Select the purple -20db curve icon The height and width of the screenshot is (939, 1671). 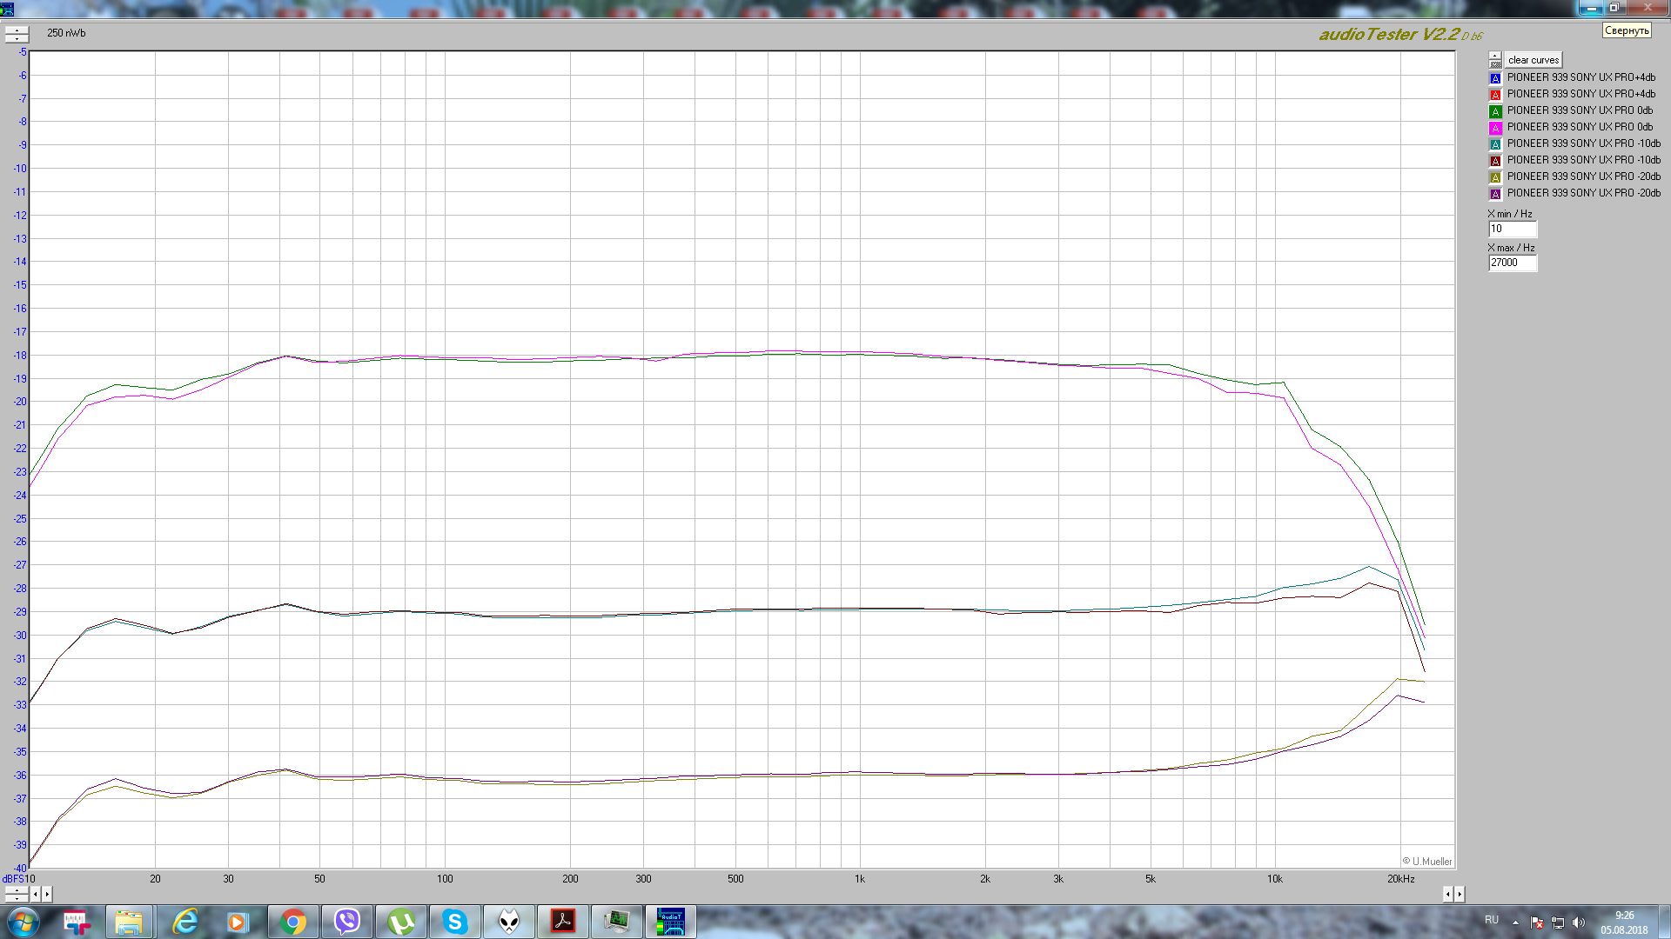[x=1495, y=194]
